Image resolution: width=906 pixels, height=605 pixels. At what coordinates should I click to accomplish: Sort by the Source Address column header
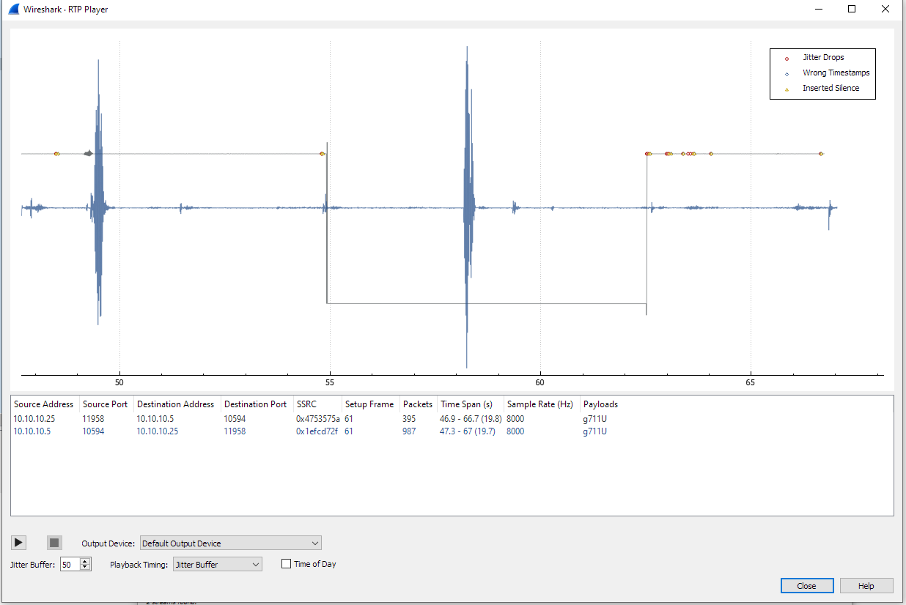tap(43, 404)
